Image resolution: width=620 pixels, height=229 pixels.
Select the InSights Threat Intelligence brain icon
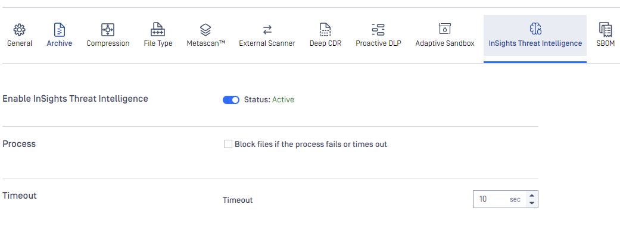point(535,29)
